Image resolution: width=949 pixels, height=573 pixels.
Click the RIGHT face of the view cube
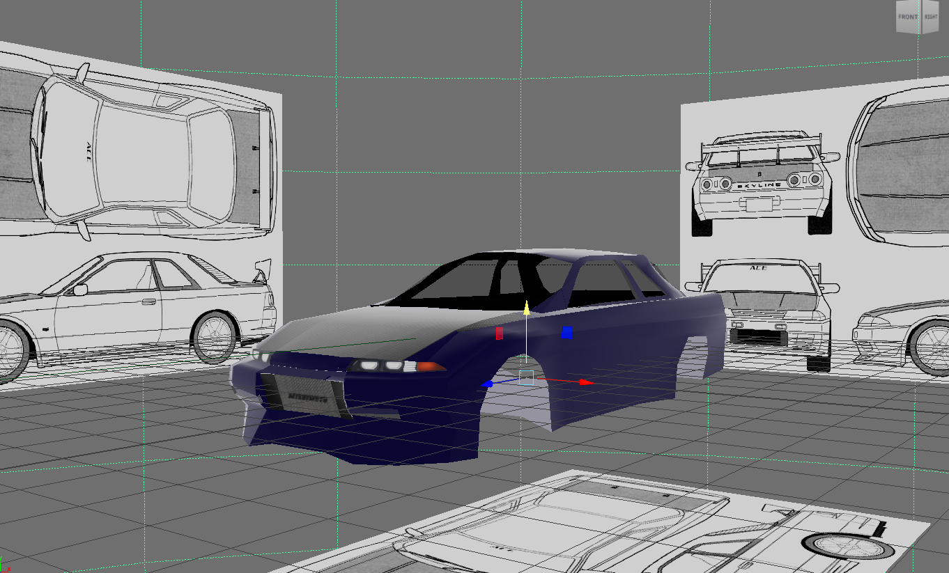coord(931,17)
